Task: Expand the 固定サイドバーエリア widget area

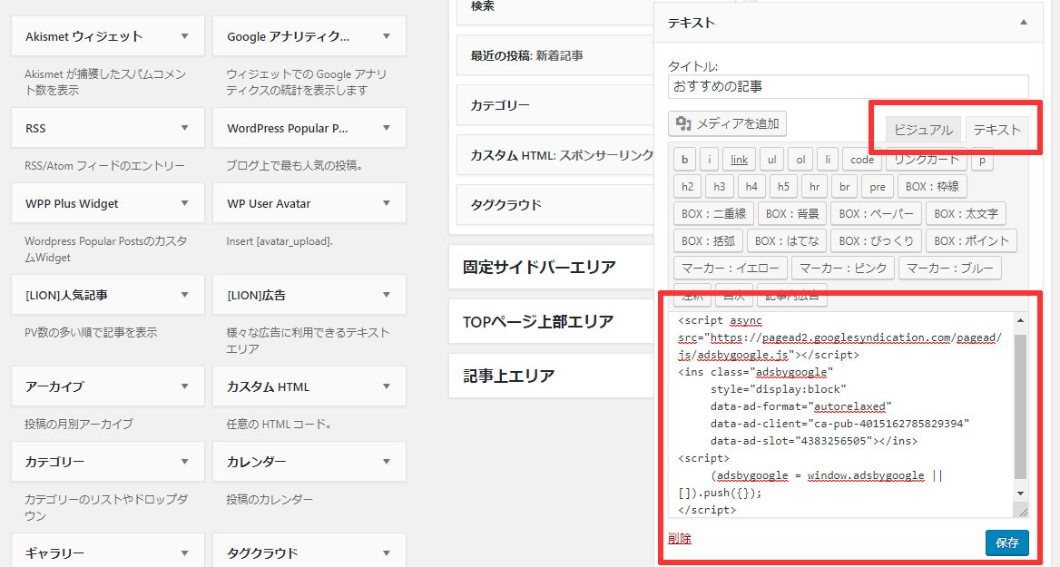Action: pyautogui.click(x=551, y=267)
